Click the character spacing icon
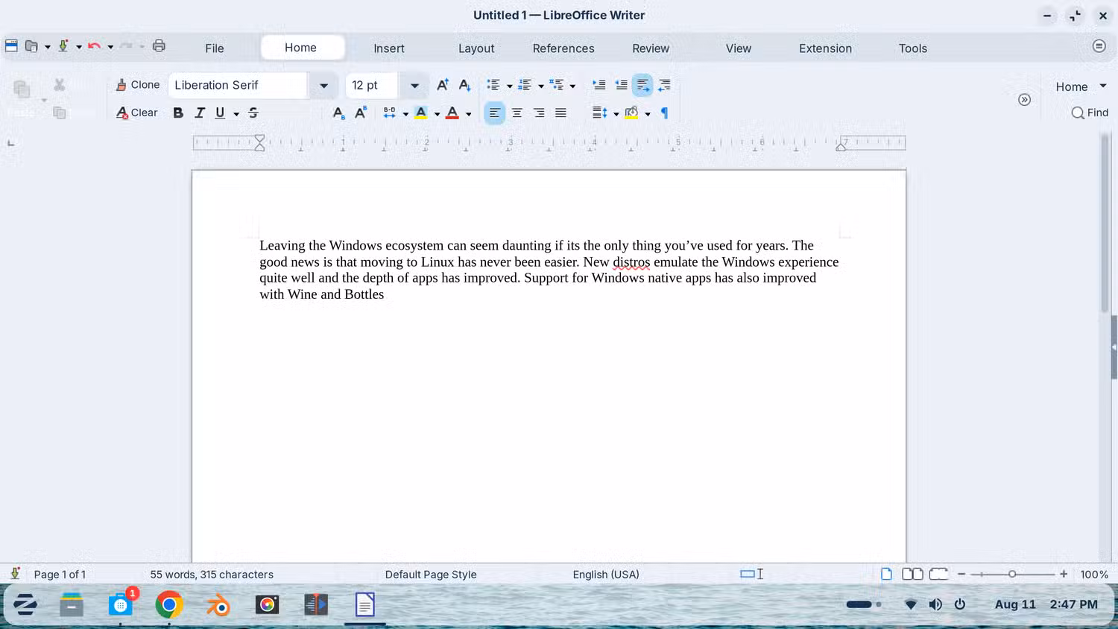This screenshot has width=1118, height=629. point(389,113)
